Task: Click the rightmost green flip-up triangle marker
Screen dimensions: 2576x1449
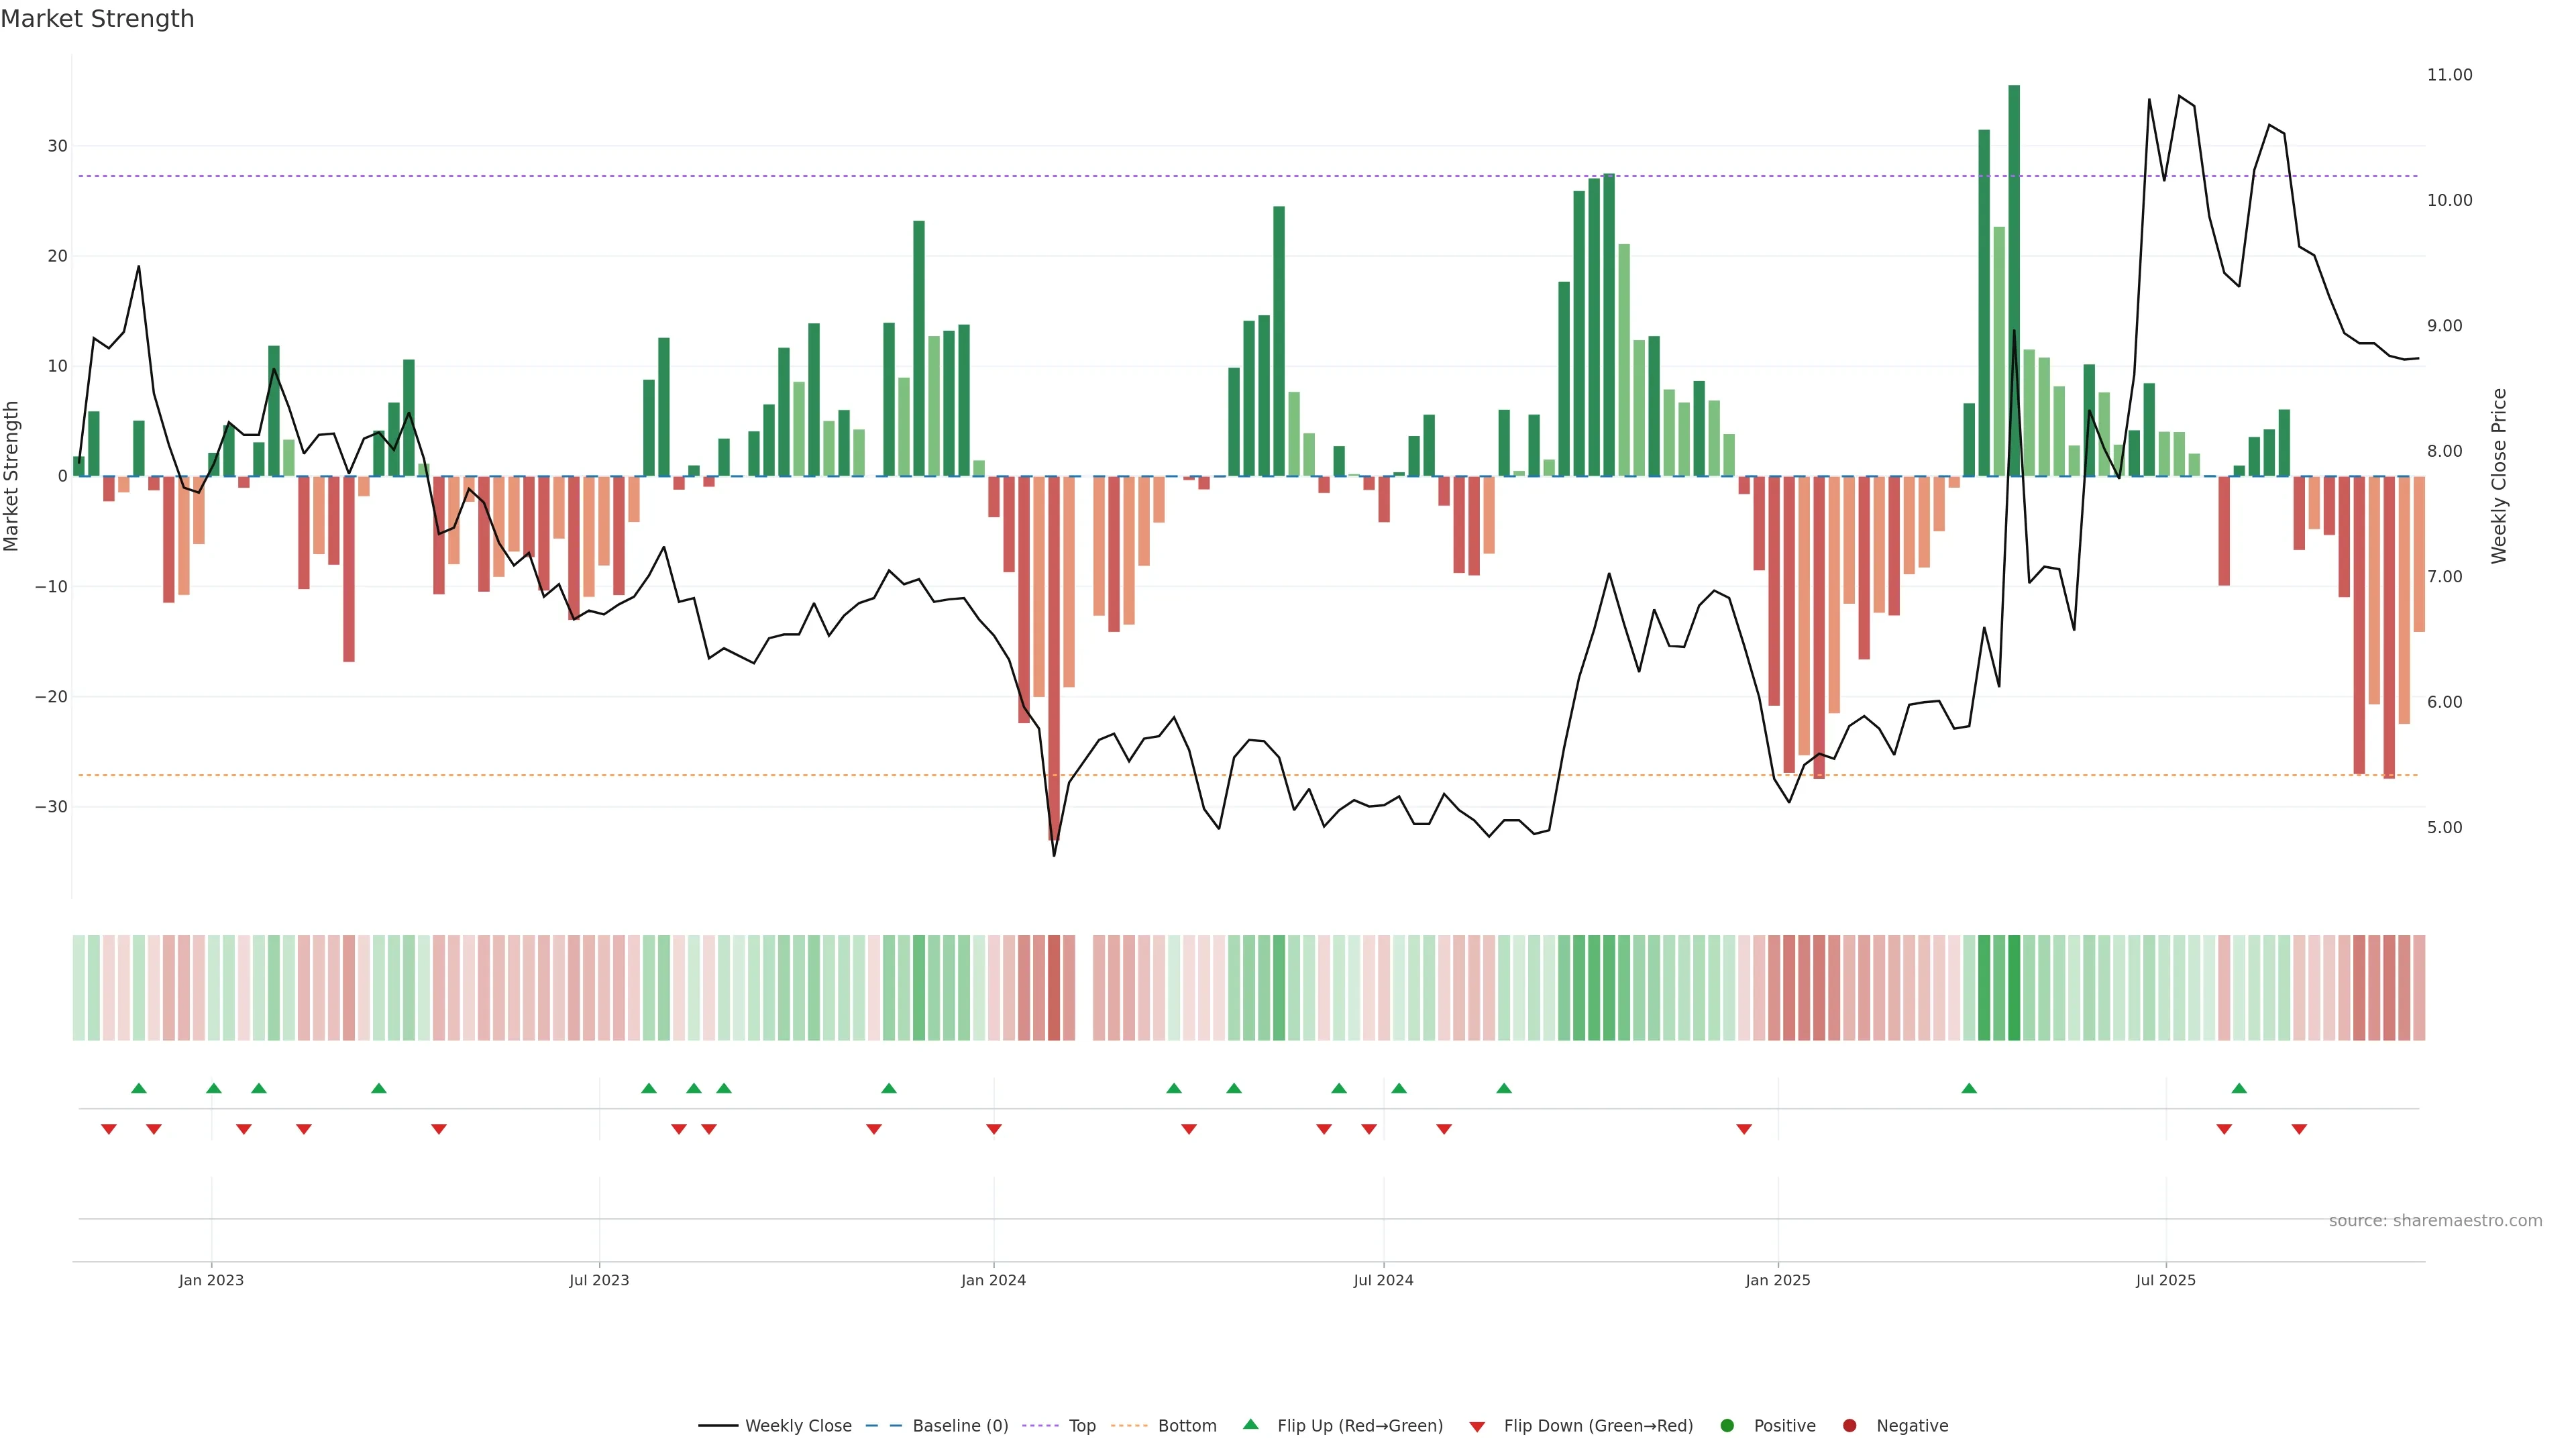Action: click(x=2239, y=1088)
